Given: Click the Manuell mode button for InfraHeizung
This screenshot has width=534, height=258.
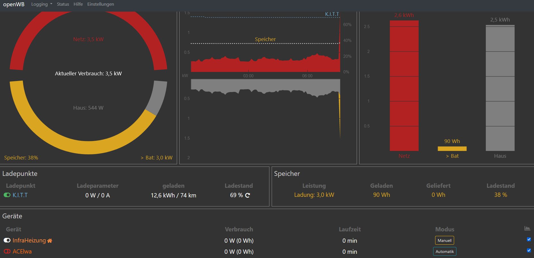Looking at the screenshot, I should pyautogui.click(x=444, y=240).
